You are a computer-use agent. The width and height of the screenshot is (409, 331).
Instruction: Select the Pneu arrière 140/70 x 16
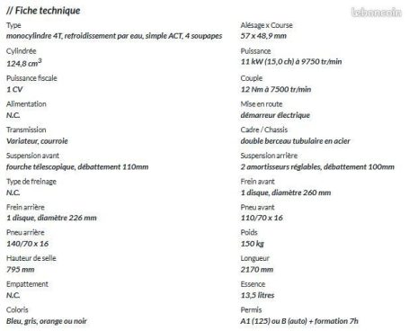pyautogui.click(x=27, y=244)
